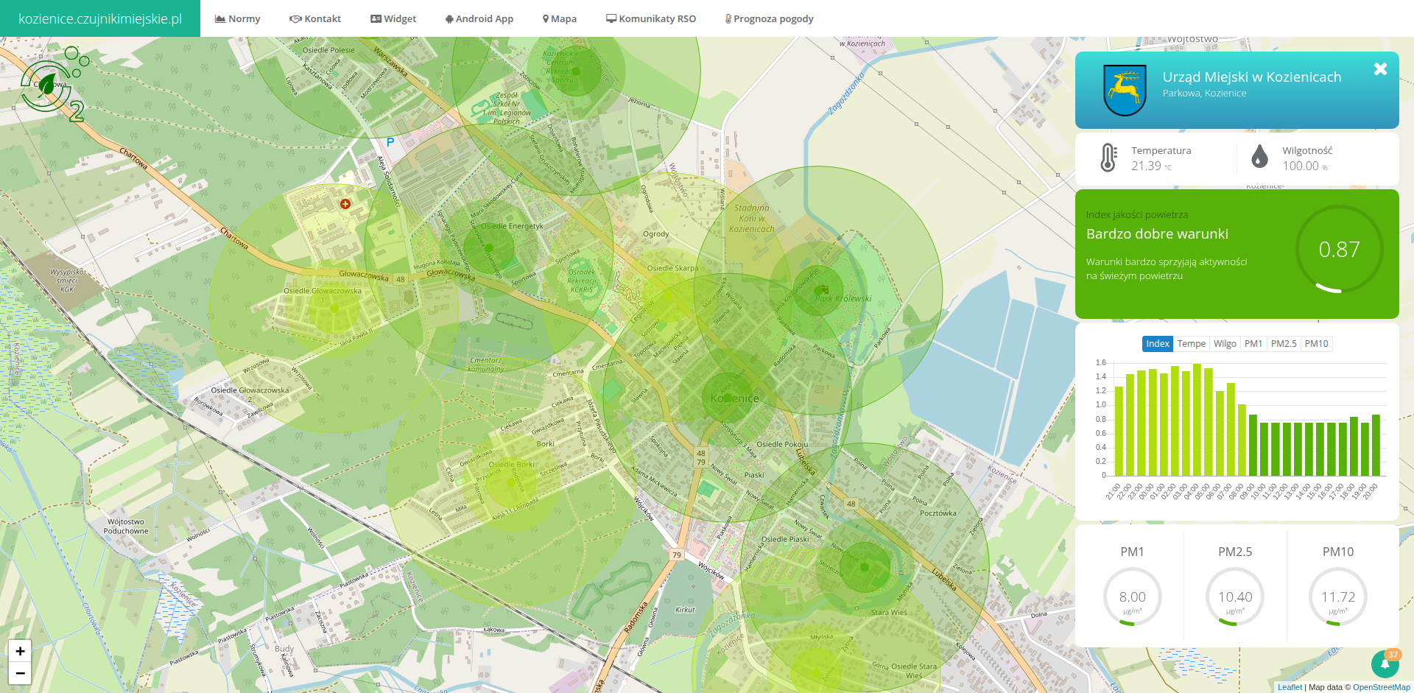Switch chart to PM1 tab
Viewport: 1414px width, 693px height.
[1253, 344]
